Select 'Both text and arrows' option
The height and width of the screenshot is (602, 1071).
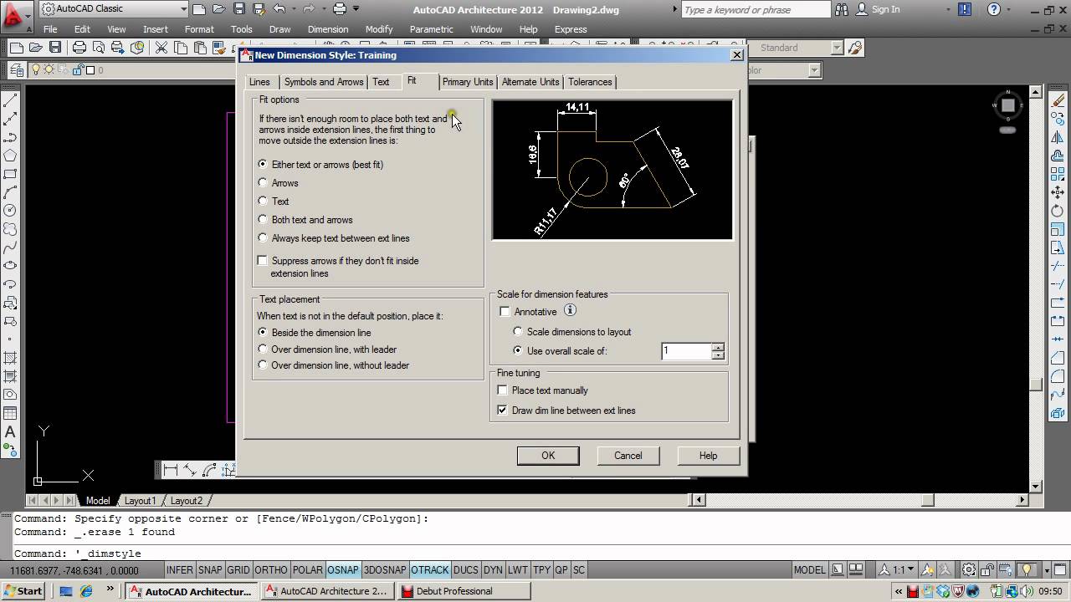[263, 220]
